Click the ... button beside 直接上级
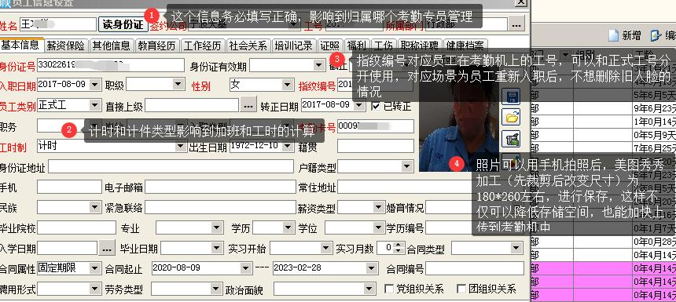The width and height of the screenshot is (676, 302). (248, 105)
